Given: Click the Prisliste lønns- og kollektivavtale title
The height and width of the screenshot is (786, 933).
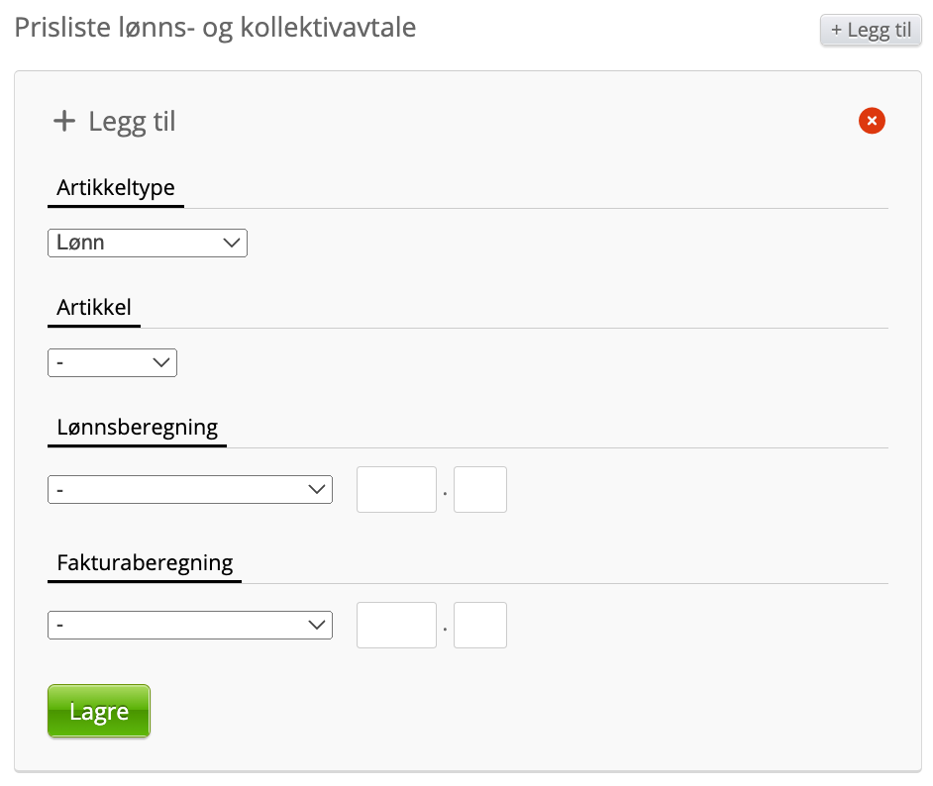Looking at the screenshot, I should 215,27.
